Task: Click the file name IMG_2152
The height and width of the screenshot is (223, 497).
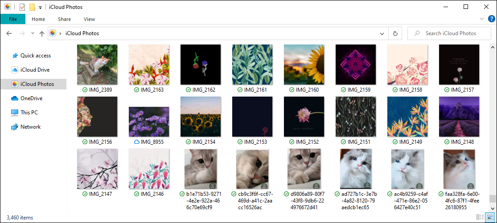Action: 307,142
